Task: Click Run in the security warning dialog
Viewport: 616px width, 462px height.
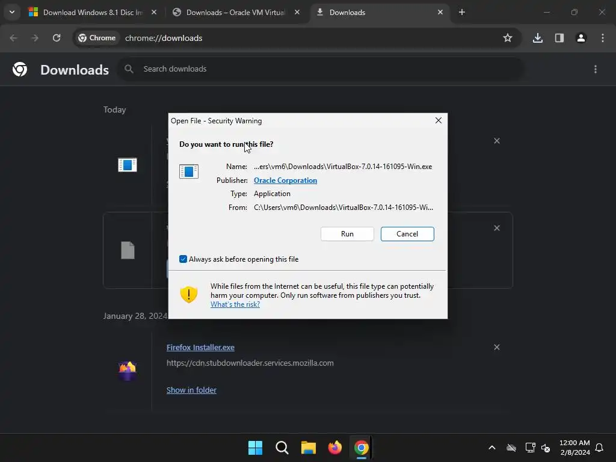Action: [347, 234]
